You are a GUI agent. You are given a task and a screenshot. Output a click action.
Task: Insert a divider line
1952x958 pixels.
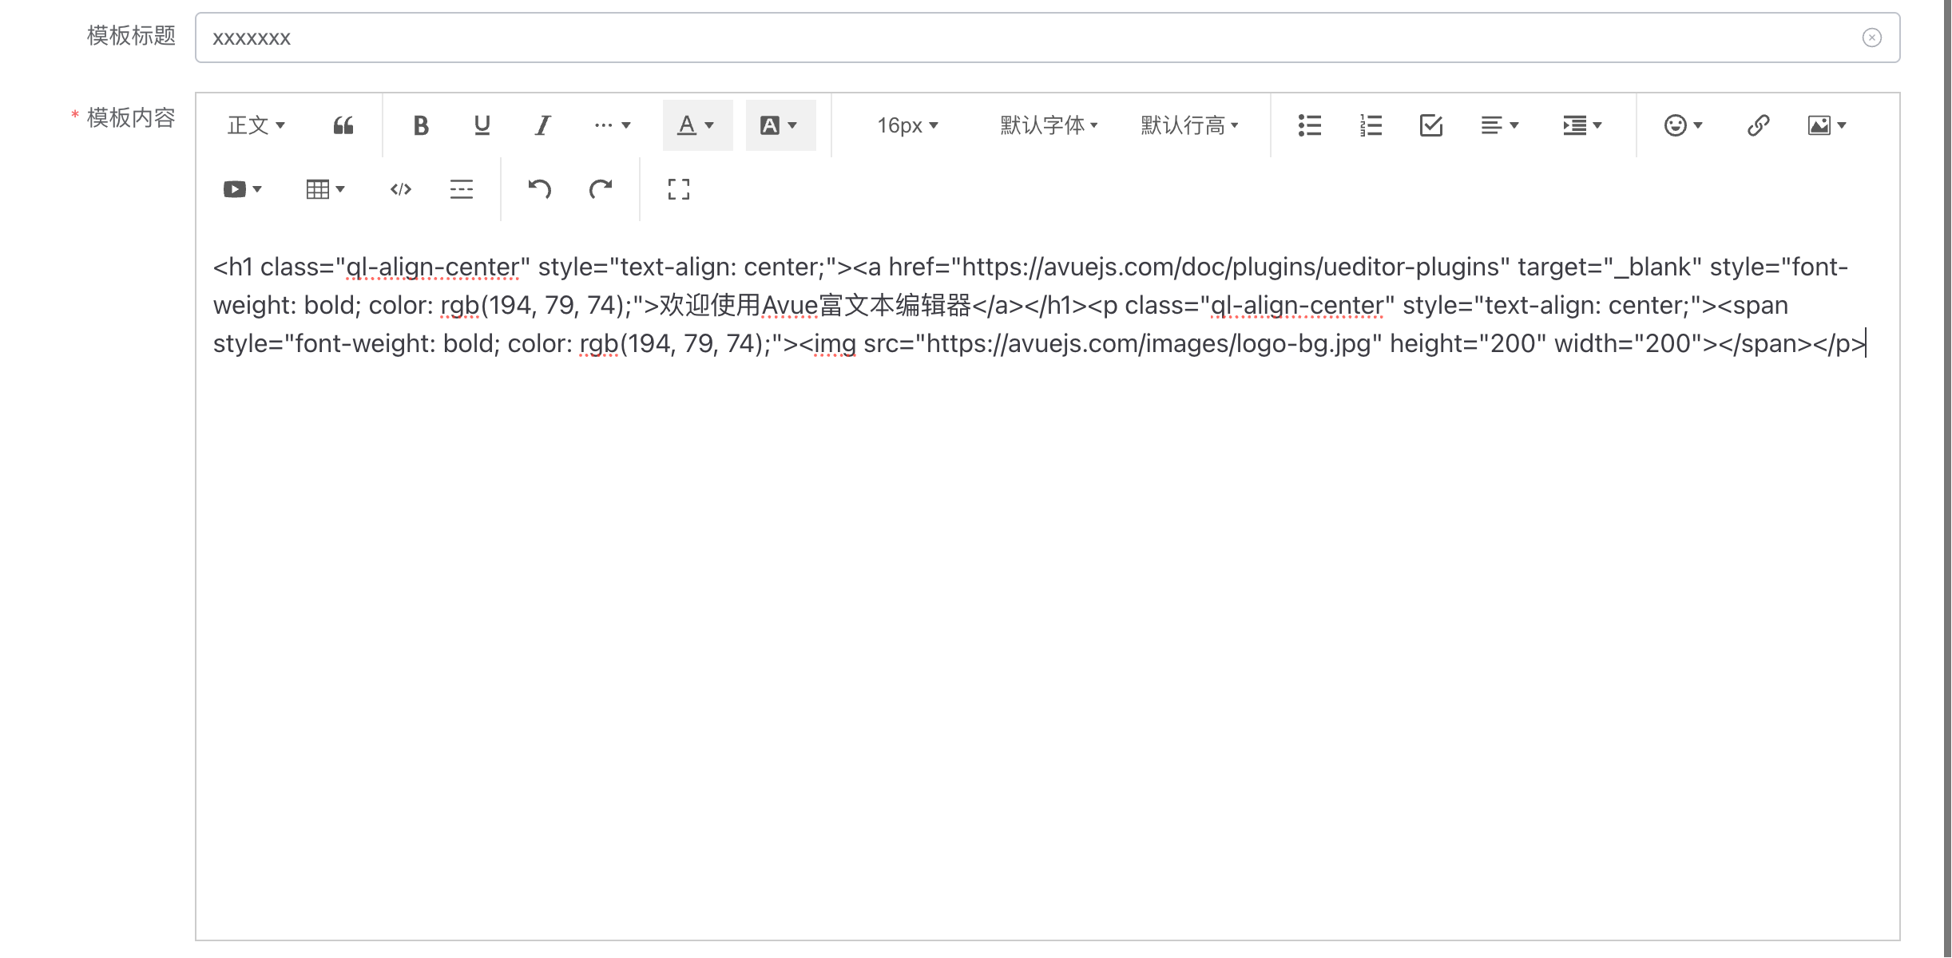pyautogui.click(x=462, y=189)
